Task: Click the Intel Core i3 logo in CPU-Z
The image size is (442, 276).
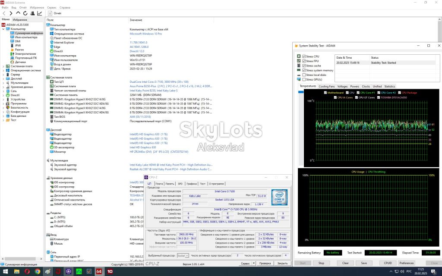Action: pyautogui.click(x=279, y=197)
